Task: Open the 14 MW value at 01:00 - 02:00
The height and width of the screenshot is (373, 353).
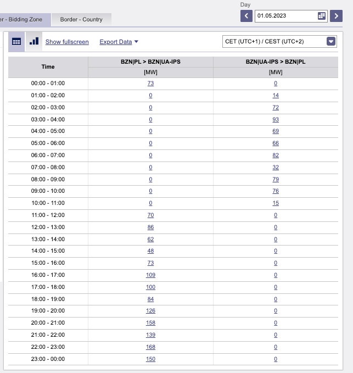Action: tap(276, 96)
